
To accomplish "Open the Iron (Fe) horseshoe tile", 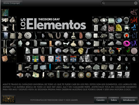I will pos(58,35).
